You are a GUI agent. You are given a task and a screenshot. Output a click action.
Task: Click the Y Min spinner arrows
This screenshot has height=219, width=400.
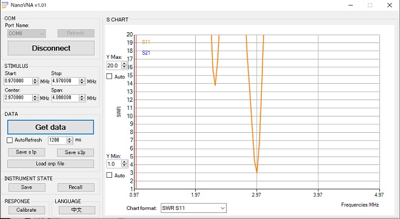pyautogui.click(x=124, y=164)
